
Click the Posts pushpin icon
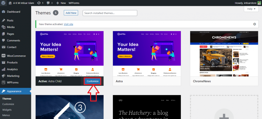click(4, 20)
